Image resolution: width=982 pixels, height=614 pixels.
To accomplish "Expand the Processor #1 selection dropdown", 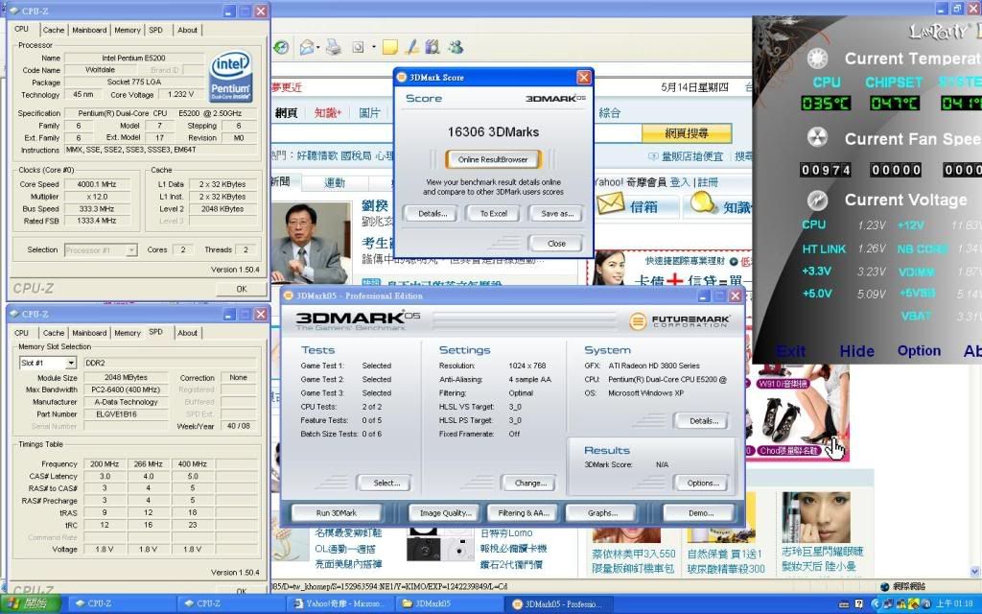I will click(130, 250).
